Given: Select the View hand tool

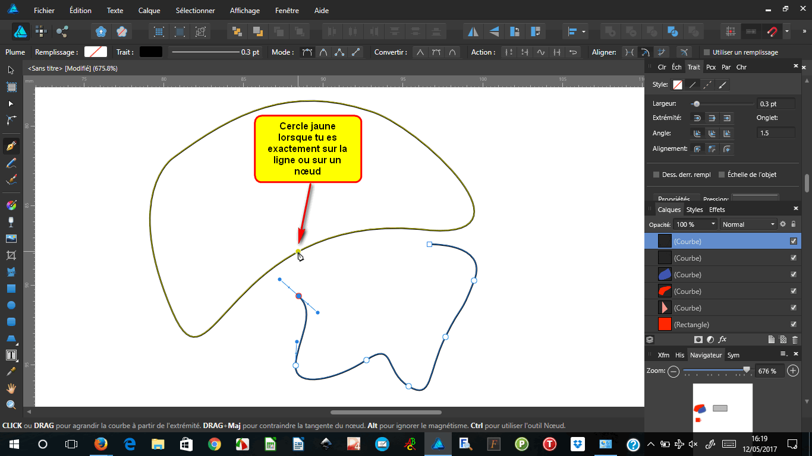Looking at the screenshot, I should (11, 388).
